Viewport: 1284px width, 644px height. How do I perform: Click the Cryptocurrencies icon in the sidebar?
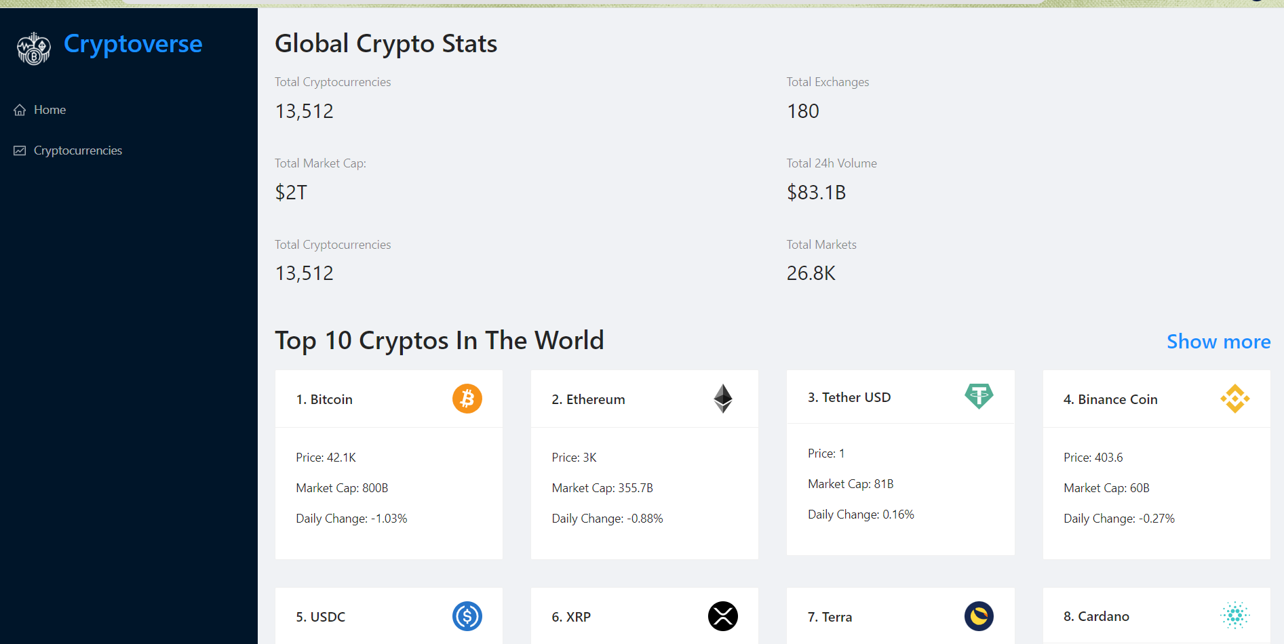tap(20, 150)
